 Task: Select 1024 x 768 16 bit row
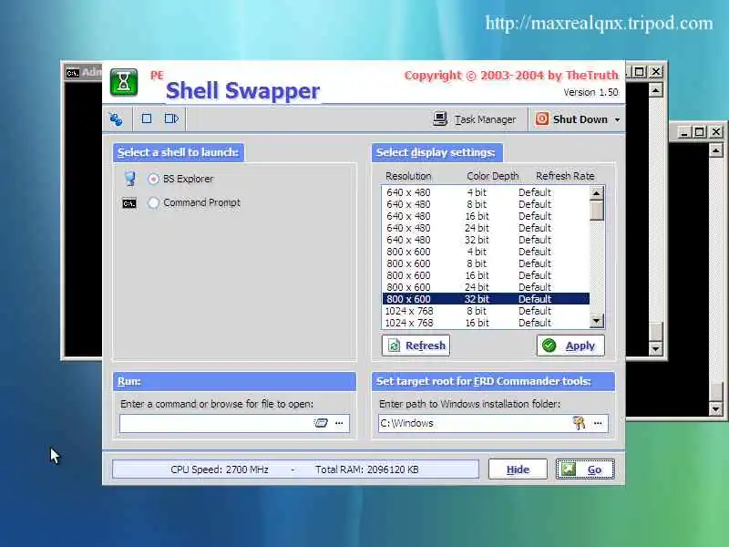click(486, 323)
